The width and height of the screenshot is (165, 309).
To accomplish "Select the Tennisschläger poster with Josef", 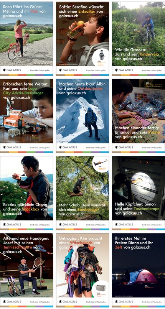I will coord(26,270).
